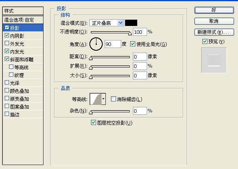Click the 杂色 noise value field

(140, 111)
